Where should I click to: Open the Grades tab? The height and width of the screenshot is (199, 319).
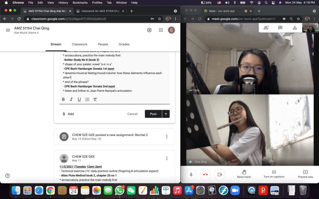pos(124,44)
